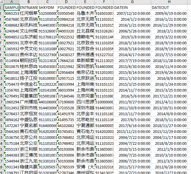Screen dimensions: 191x174
Task: Select date cell 2006/5/26 0:00:00
Action: pos(132,31)
